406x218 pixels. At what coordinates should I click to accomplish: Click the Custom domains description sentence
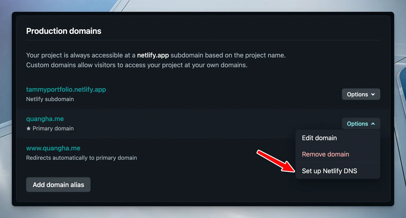tap(137, 65)
